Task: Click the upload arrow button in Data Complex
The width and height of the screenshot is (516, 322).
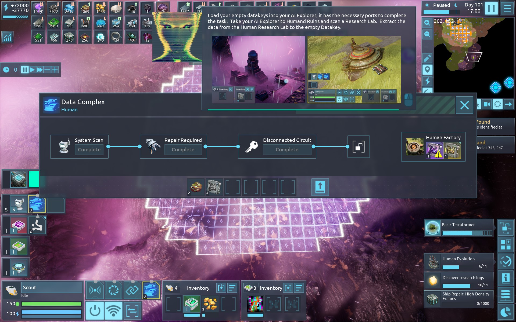Action: coord(320,187)
